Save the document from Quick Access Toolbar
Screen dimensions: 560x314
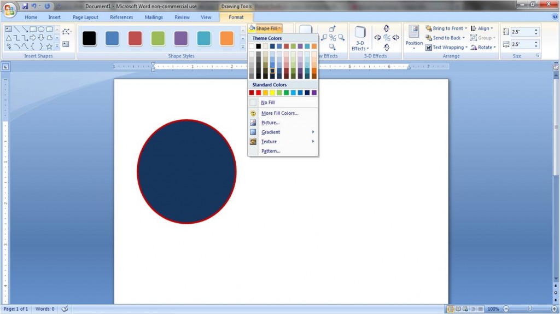tap(25, 6)
